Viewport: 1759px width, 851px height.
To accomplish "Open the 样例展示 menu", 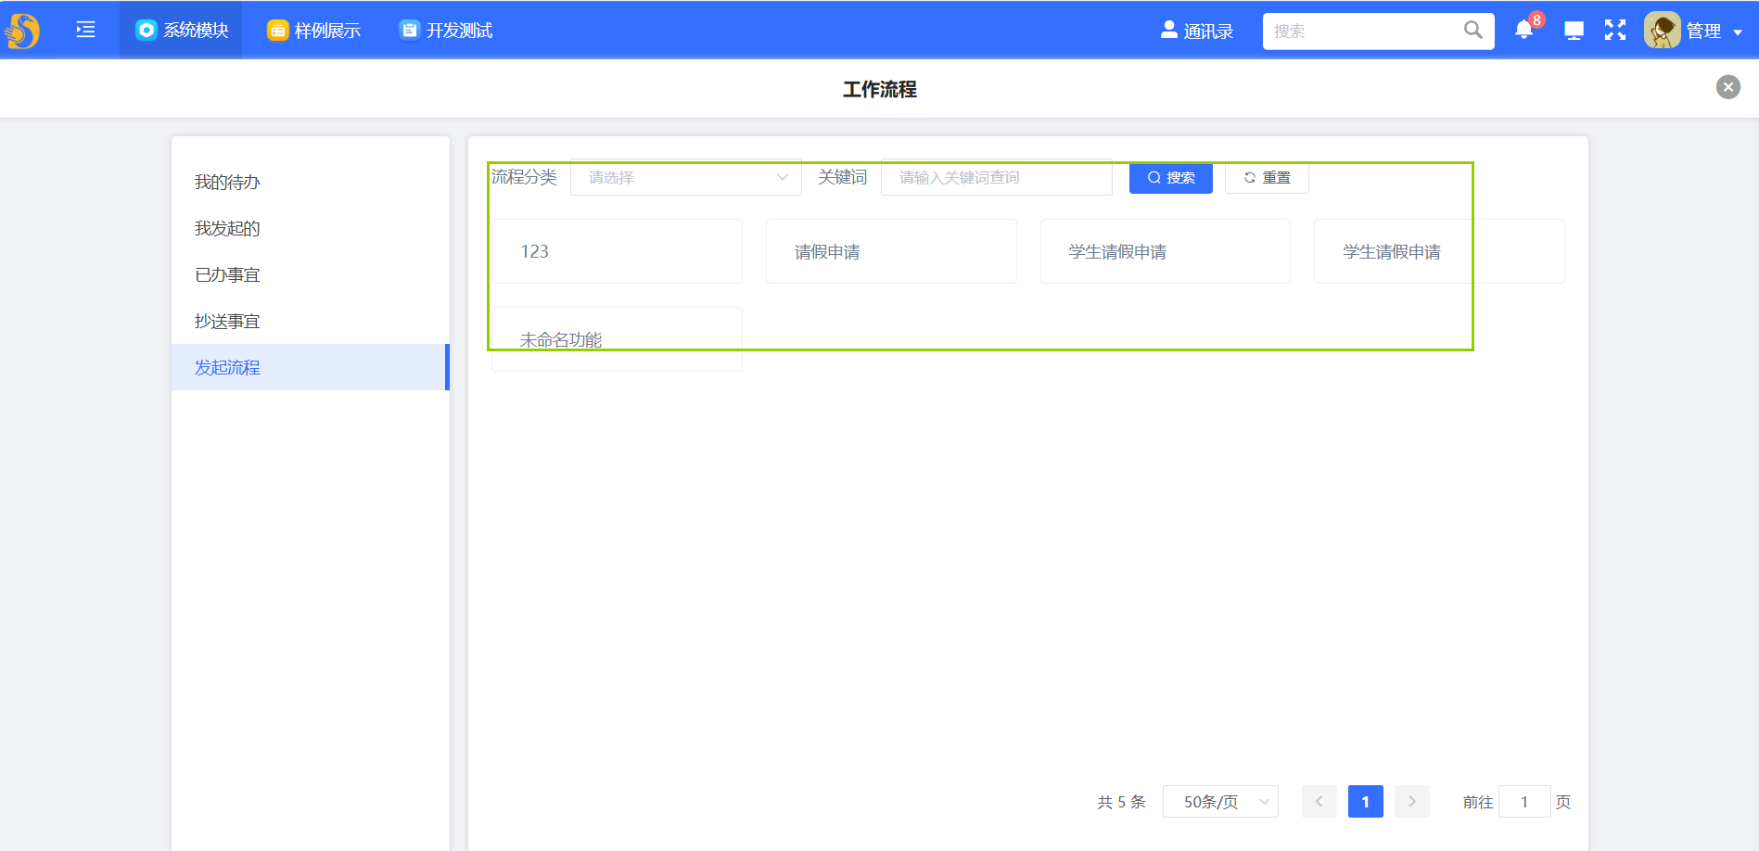I will (x=313, y=31).
